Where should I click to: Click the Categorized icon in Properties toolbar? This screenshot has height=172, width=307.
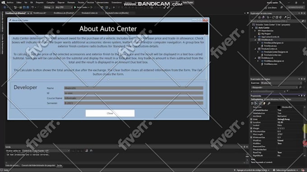pyautogui.click(x=252, y=103)
